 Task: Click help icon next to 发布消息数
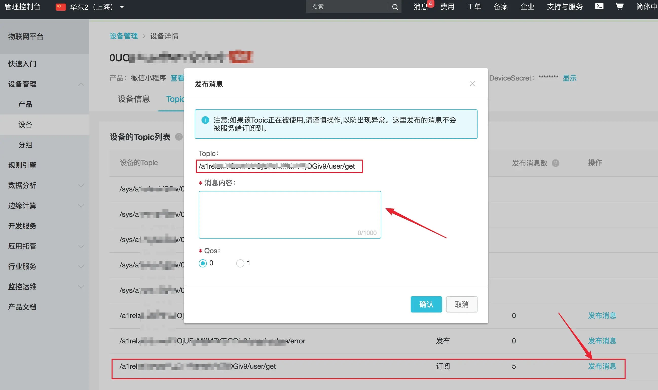555,163
